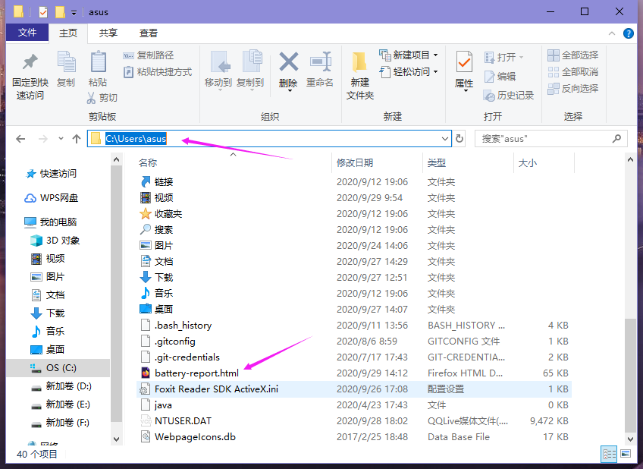
Task: Click the Rename icon
Action: [320, 62]
